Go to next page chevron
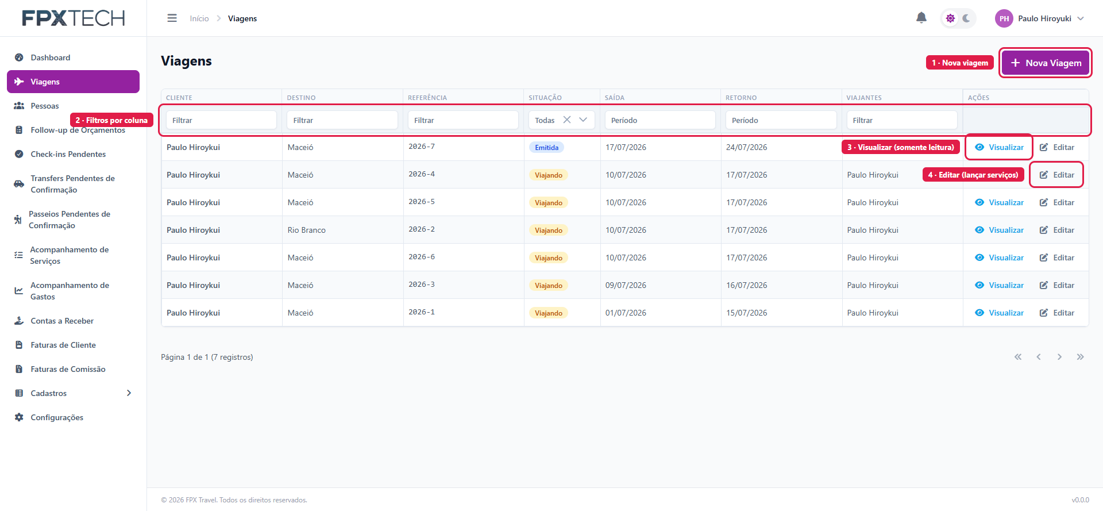This screenshot has width=1103, height=511. pos(1059,357)
